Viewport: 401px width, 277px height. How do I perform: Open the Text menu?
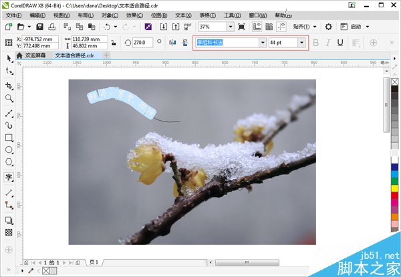pyautogui.click(x=183, y=15)
